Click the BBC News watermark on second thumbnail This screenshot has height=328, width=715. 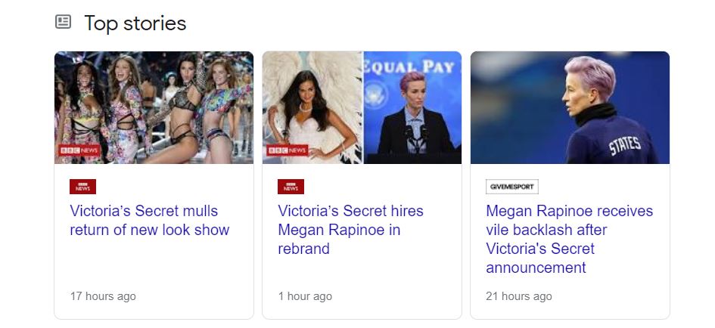[x=287, y=150]
